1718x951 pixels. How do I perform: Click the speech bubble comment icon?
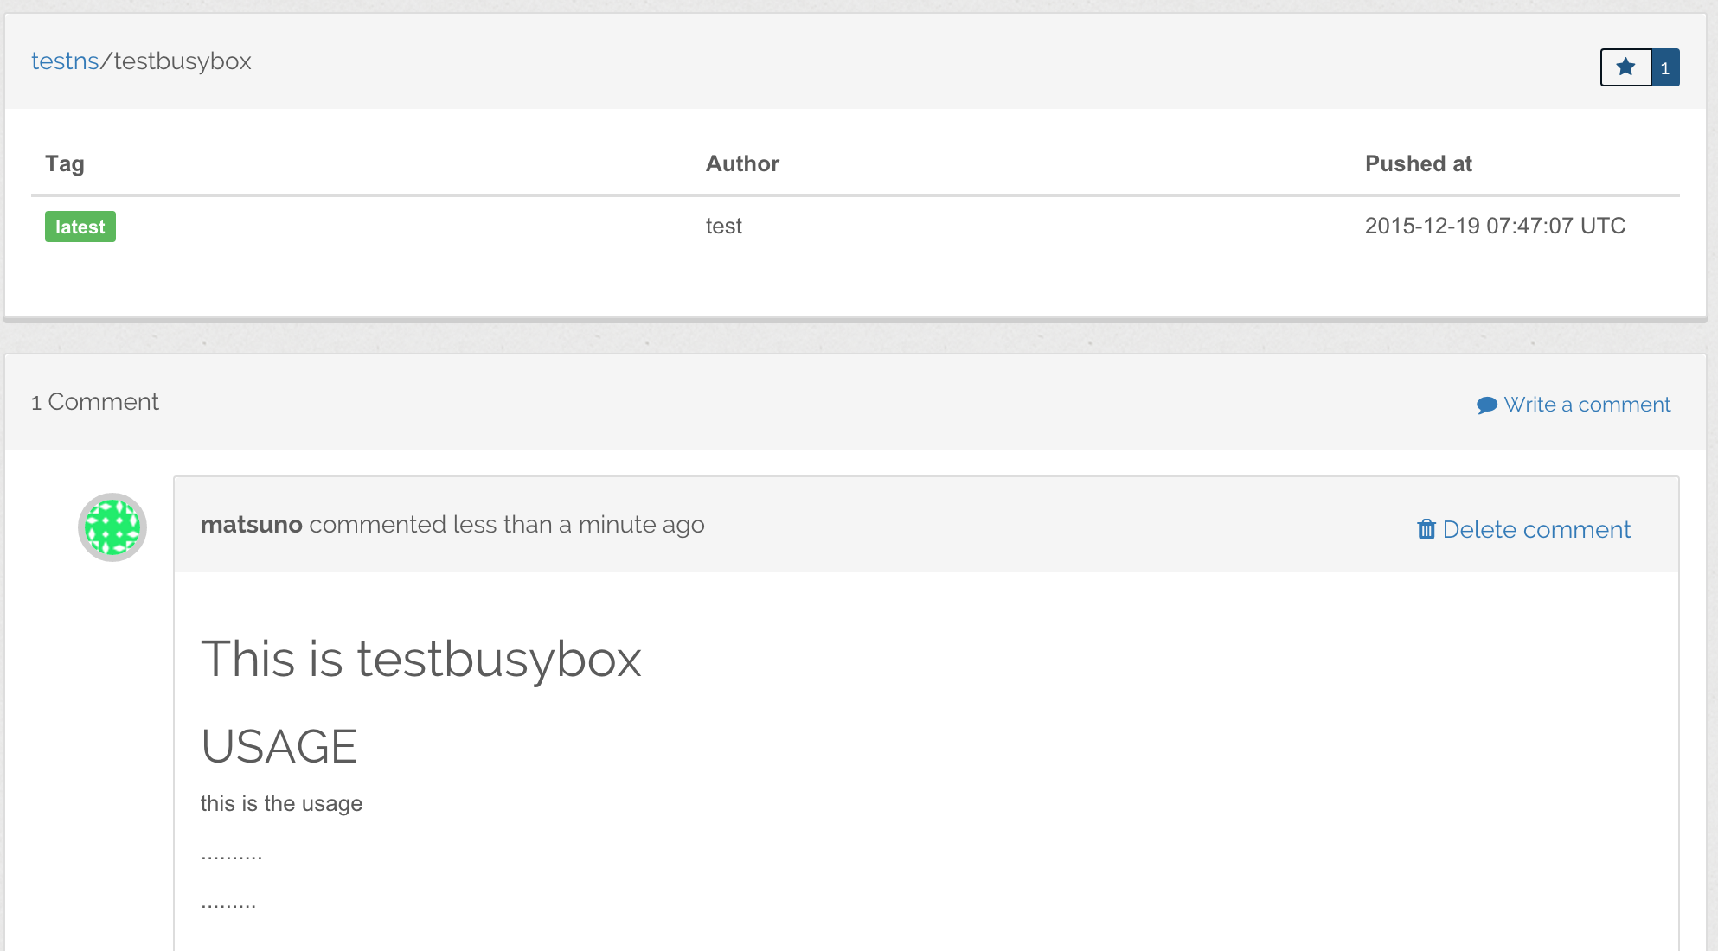pos(1486,405)
